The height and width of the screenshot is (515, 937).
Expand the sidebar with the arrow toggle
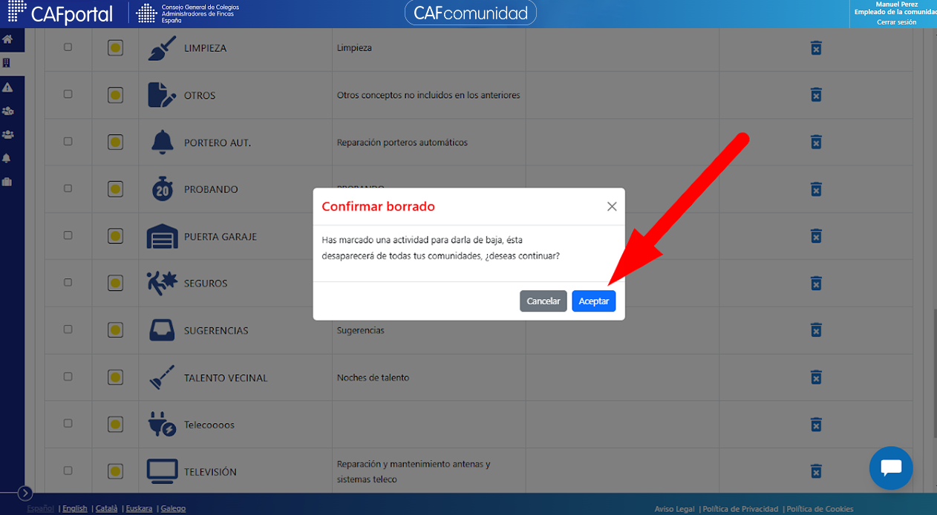25,493
